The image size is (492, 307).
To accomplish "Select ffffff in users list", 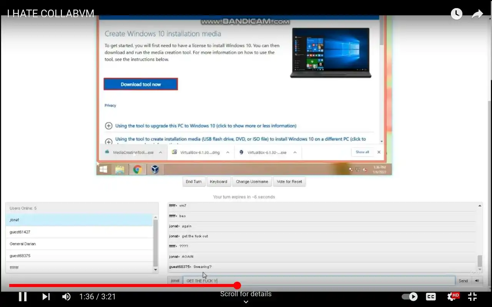I will coord(79,267).
